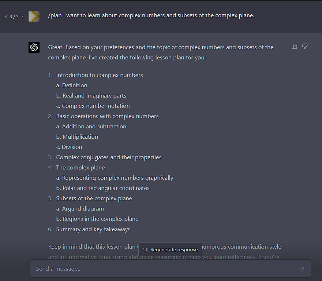Viewport: 322px width, 281px height.
Task: Click the user profile avatar
Action: coord(34,16)
